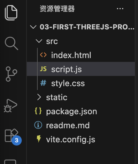Image resolution: width=138 pixels, height=164 pixels.
Task: Open the Extensions icon
Action: tap(11, 136)
